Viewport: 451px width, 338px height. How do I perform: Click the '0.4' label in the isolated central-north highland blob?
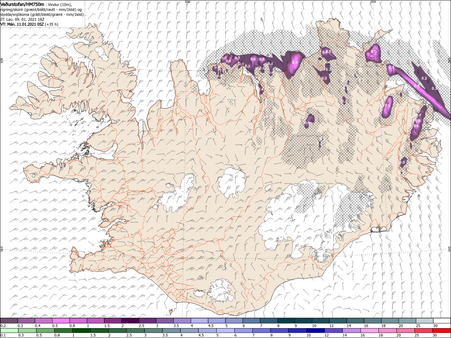tap(307, 123)
